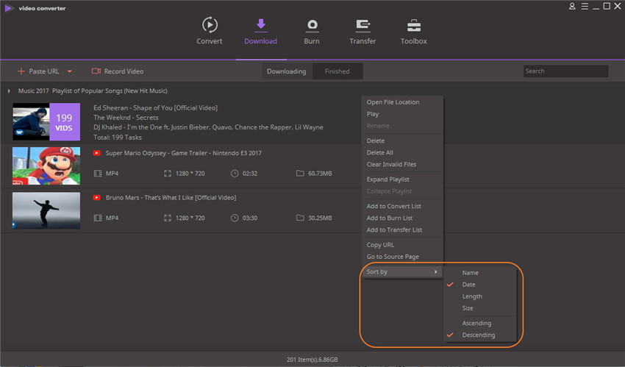Choose Descending sort order

pyautogui.click(x=480, y=335)
